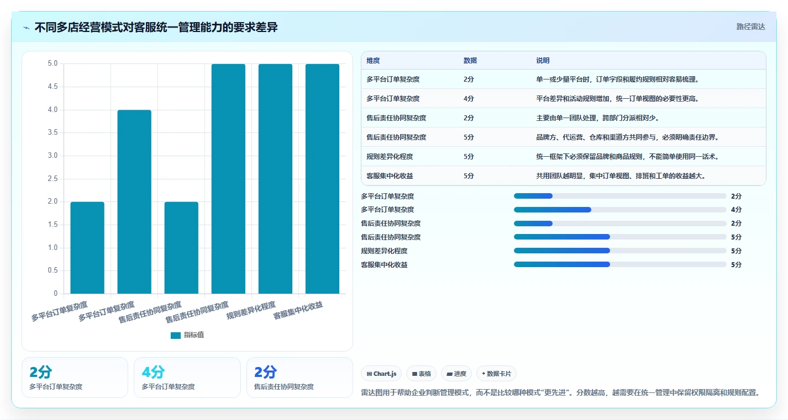Image resolution: width=788 pixels, height=420 pixels.
Task: Open the 4分 多平台订单复杂度 data card
Action: 187,378
